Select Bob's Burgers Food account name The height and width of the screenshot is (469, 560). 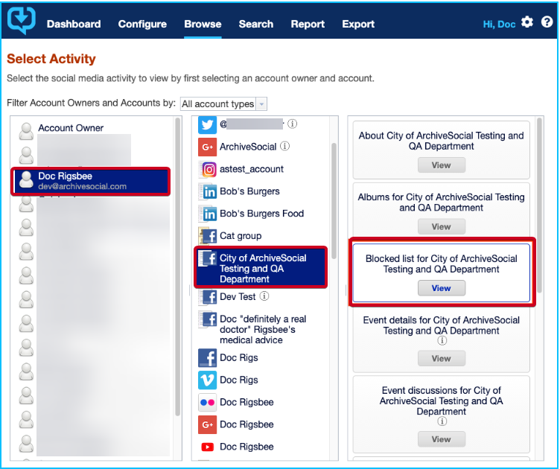click(262, 214)
